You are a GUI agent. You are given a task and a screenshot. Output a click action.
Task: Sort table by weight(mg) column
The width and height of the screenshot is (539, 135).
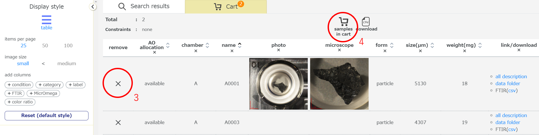click(x=480, y=45)
